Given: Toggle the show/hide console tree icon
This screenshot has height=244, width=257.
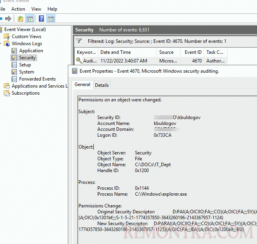Looking at the screenshot, I should point(30,18).
